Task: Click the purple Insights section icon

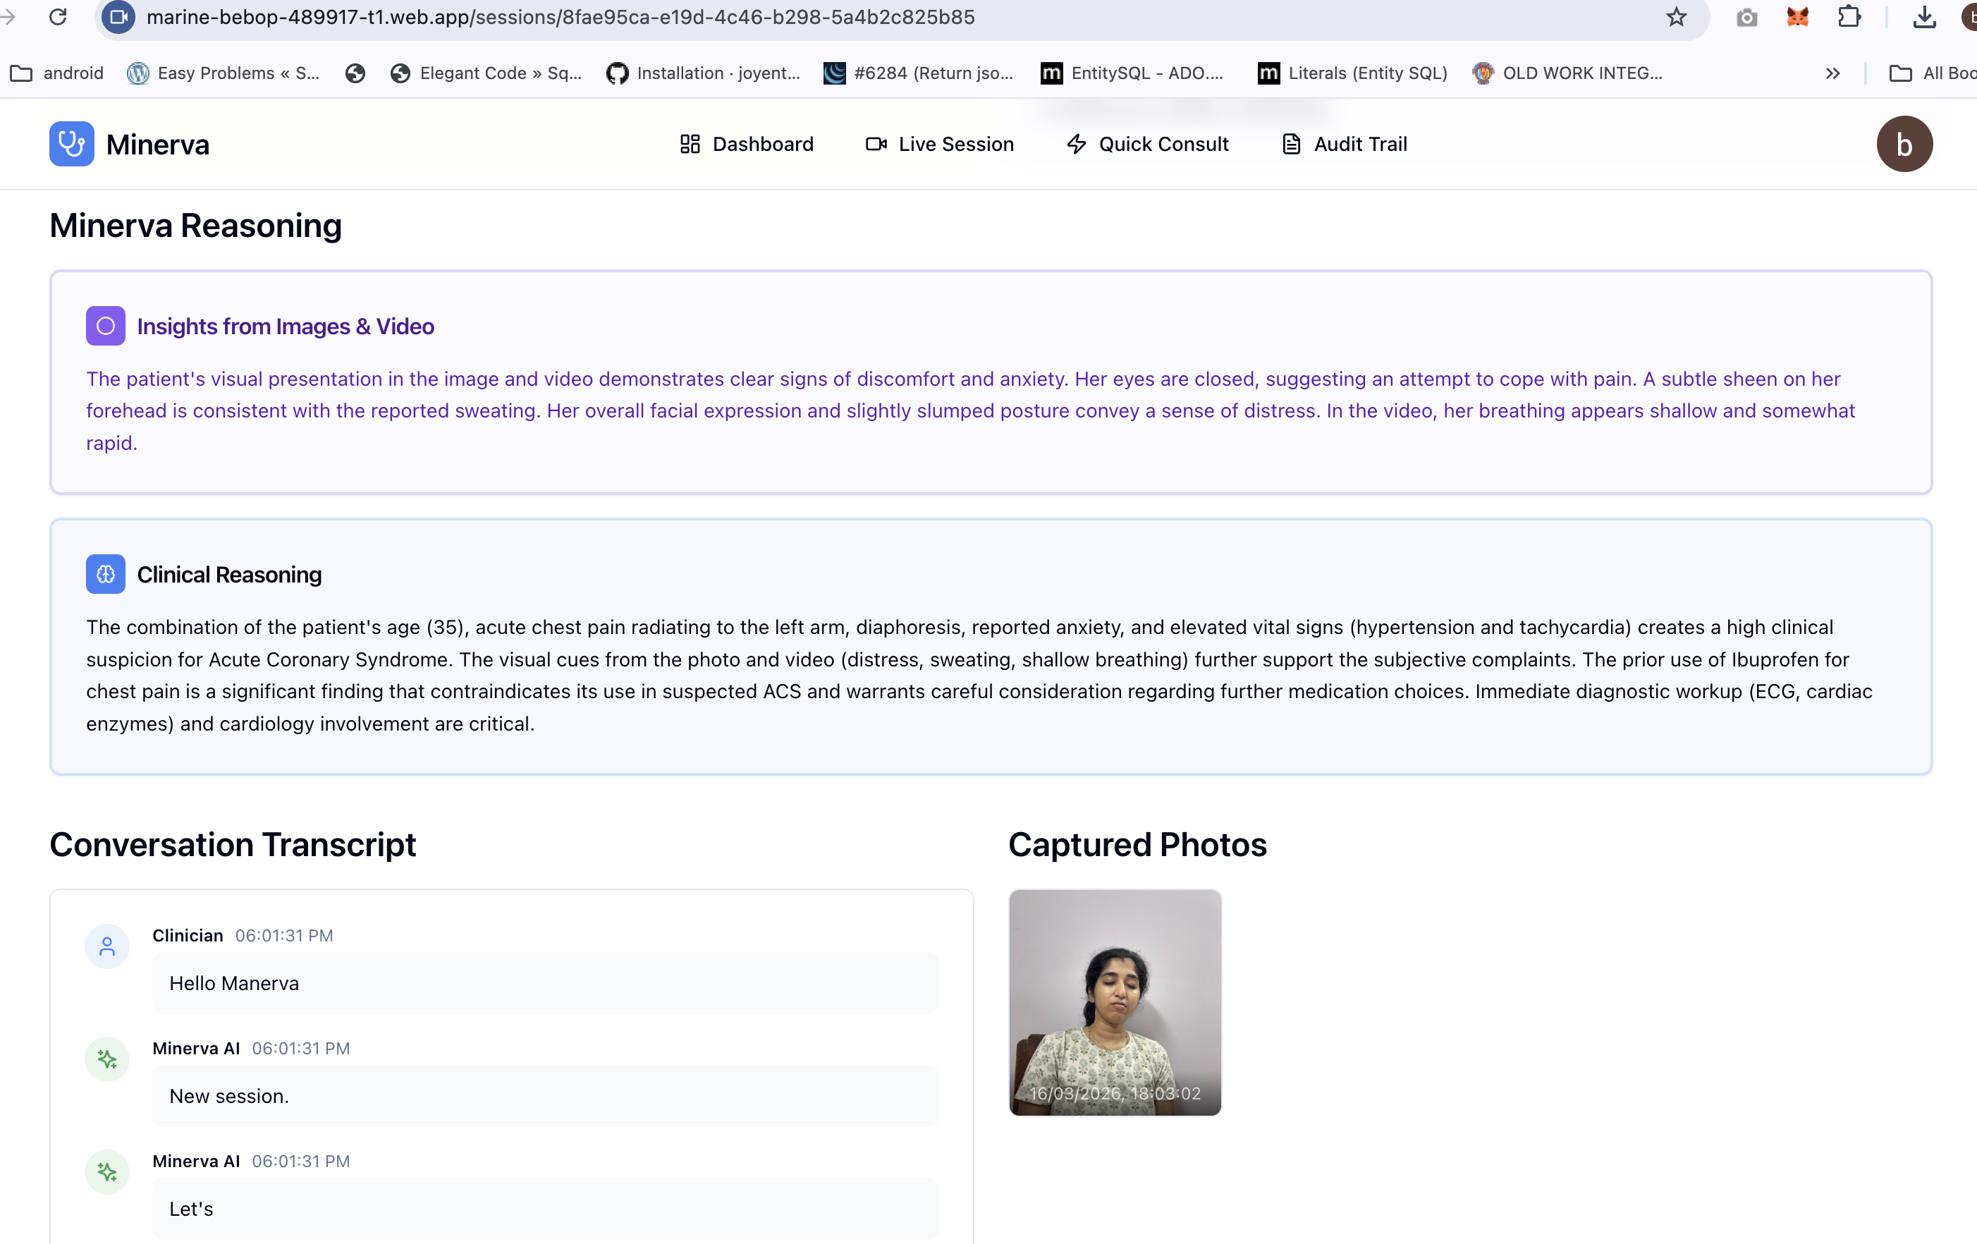Action: [105, 326]
